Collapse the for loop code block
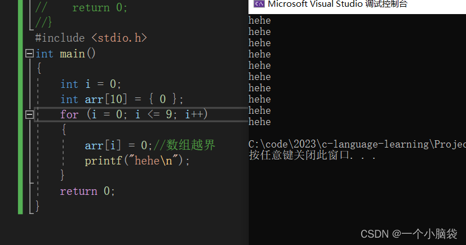 coord(29,115)
